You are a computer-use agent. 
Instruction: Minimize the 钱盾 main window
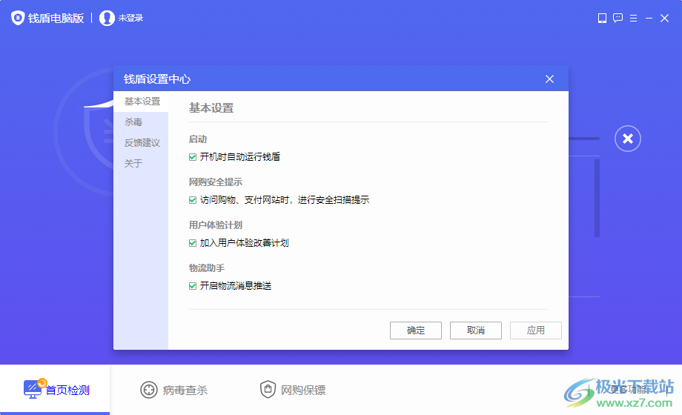[x=649, y=19]
